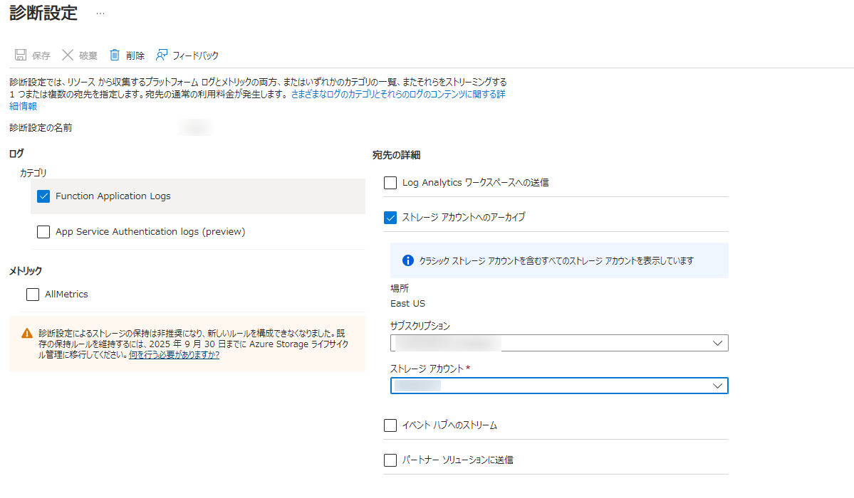854x498 pixels.
Task: Click the 削除 button label
Action: 135,55
